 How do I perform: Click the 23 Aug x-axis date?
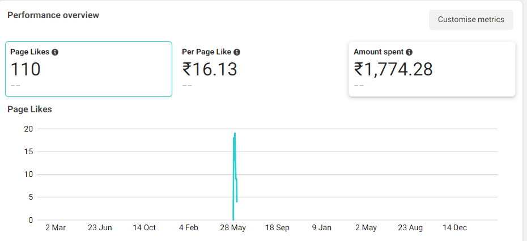click(410, 227)
